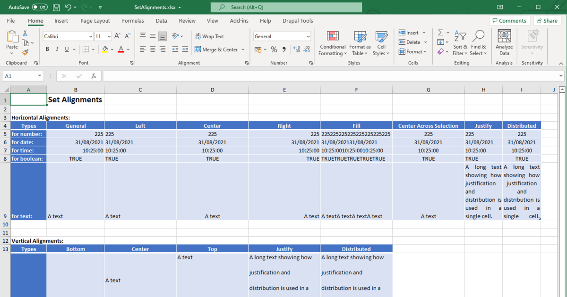567x297 pixels.
Task: Open the font color red swatch
Action: [120, 49]
